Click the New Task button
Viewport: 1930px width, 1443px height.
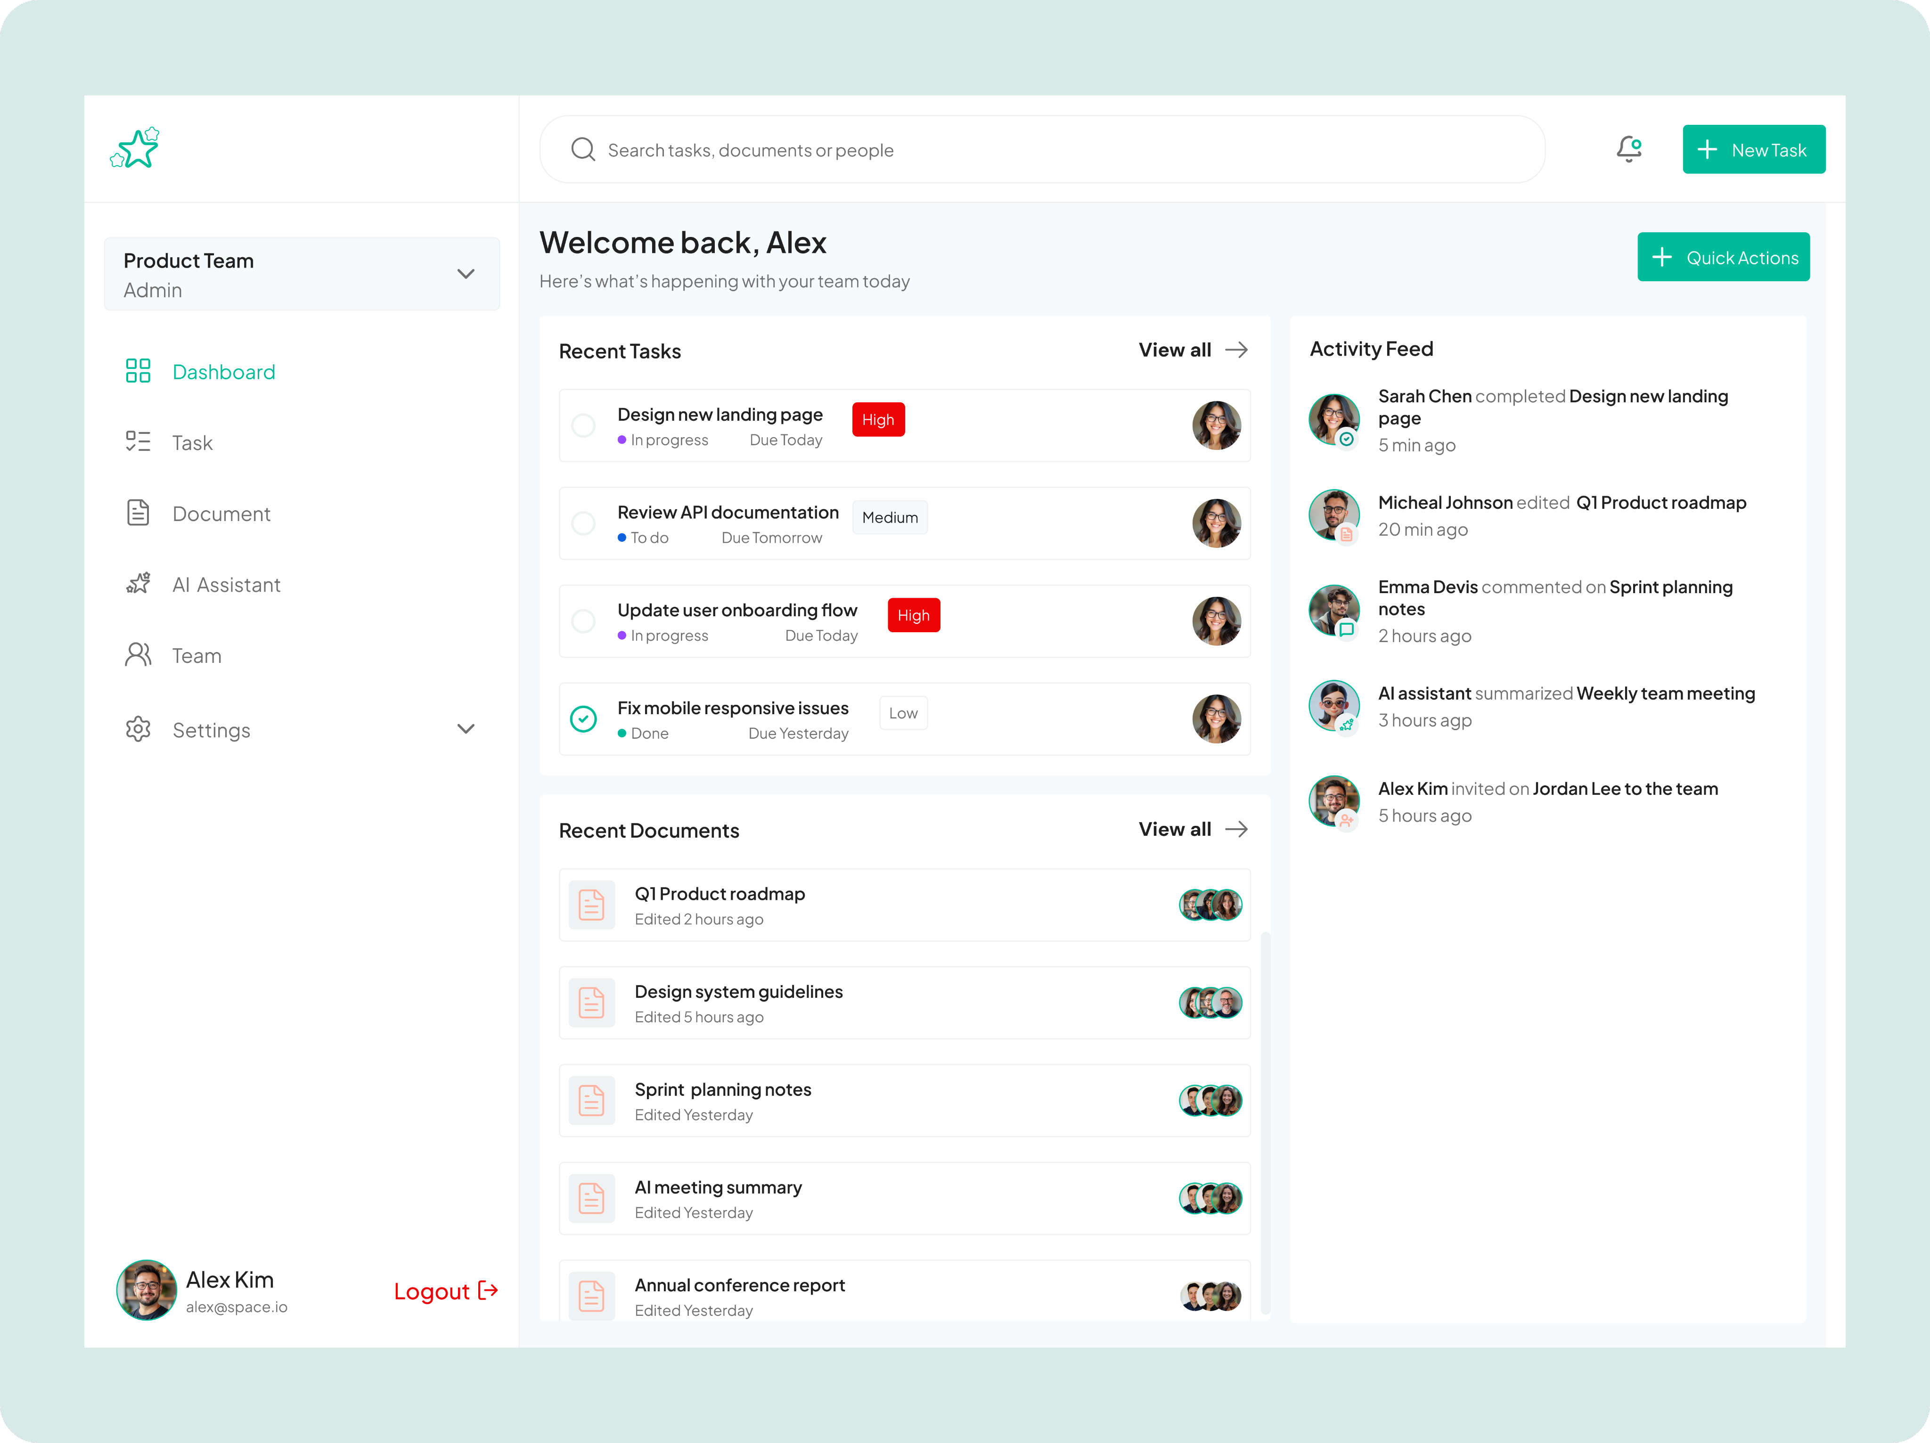pyautogui.click(x=1753, y=149)
